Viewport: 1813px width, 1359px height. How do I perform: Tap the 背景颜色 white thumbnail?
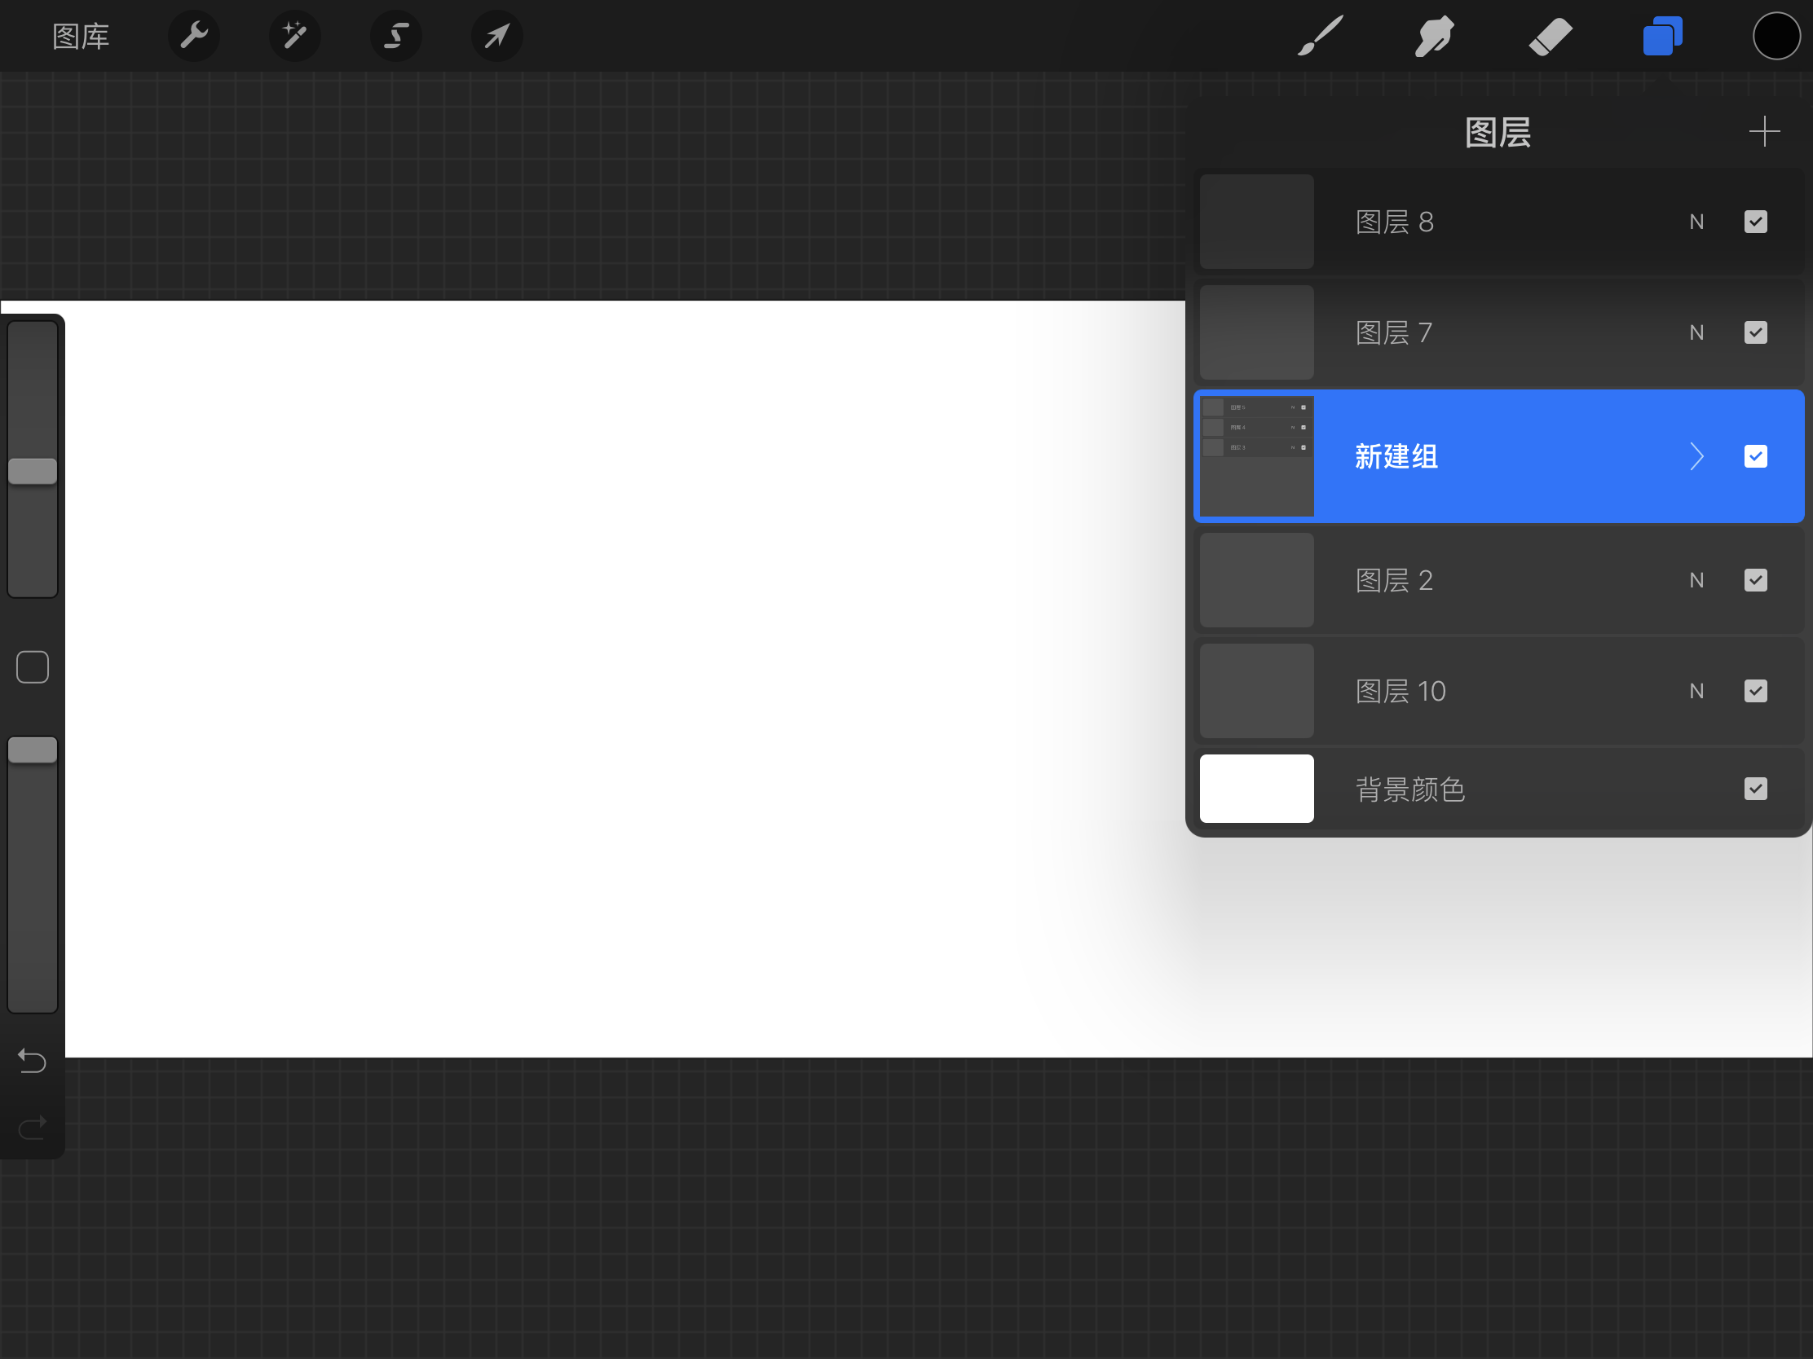point(1256,789)
